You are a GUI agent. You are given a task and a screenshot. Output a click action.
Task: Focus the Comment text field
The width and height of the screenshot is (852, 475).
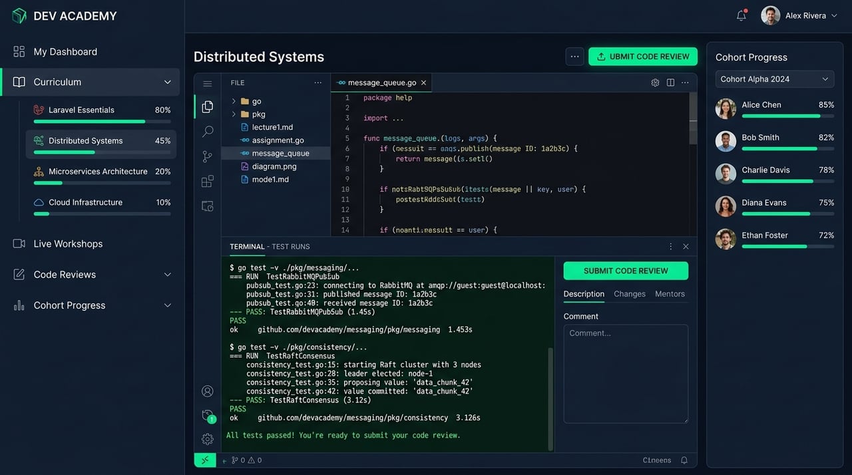626,374
